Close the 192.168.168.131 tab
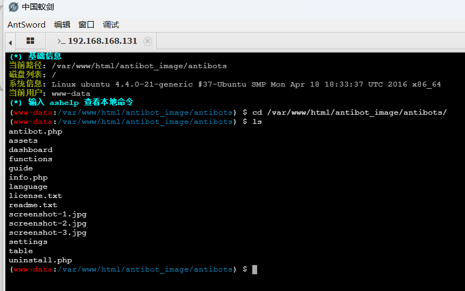Viewport: 465px width, 291px height. pos(148,41)
